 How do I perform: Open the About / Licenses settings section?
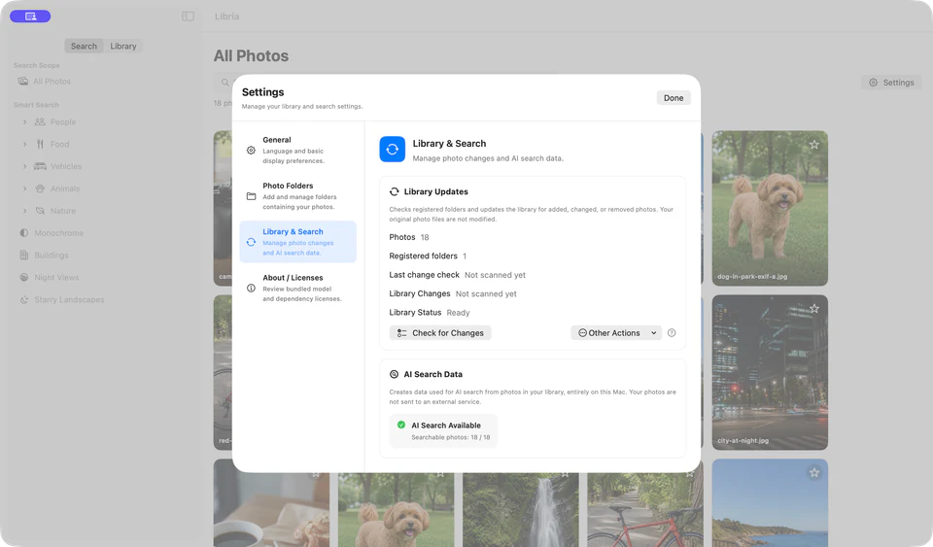click(x=297, y=288)
